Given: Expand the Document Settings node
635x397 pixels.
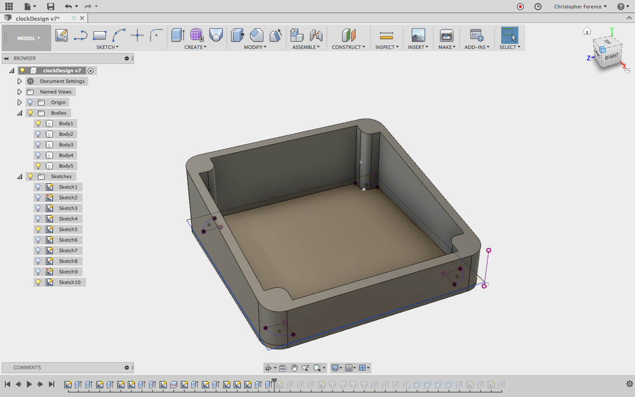Looking at the screenshot, I should tap(19, 81).
